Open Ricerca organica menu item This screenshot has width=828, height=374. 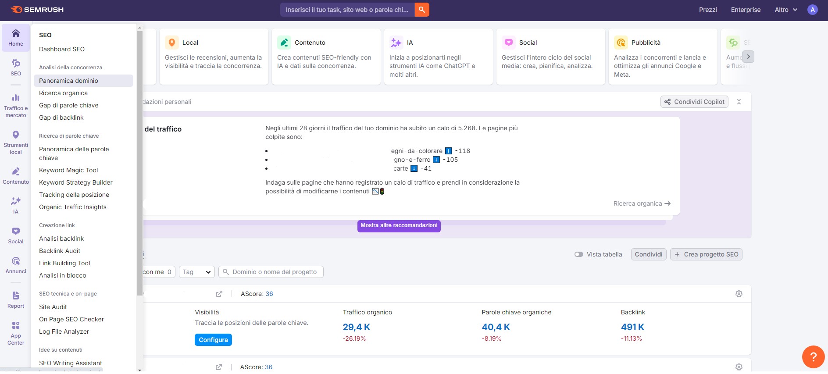(63, 93)
